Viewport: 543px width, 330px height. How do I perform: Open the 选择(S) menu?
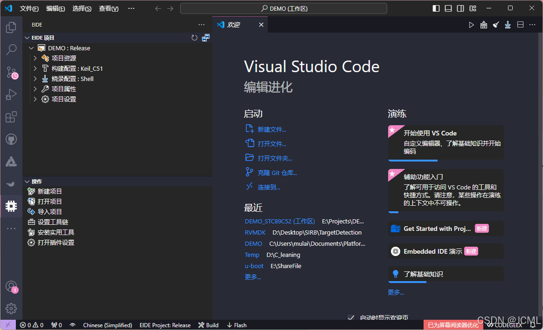click(82, 8)
